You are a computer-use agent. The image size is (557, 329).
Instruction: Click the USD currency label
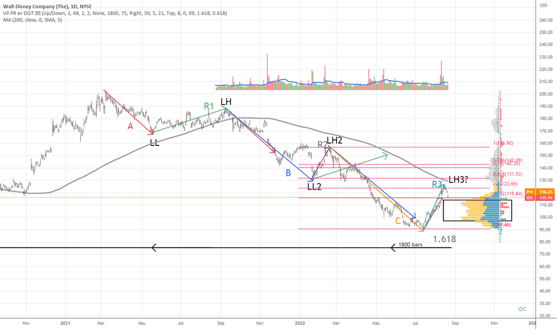tap(543, 5)
